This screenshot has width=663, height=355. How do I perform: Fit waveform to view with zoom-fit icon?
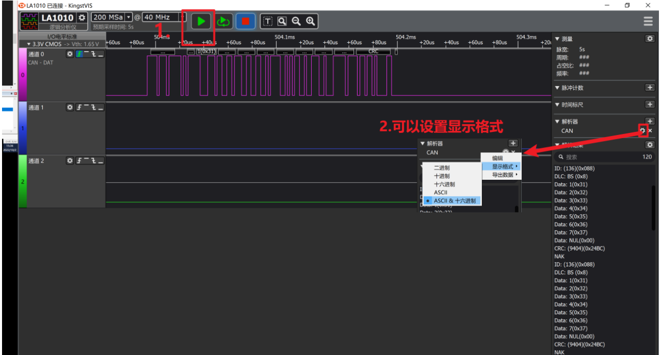pyautogui.click(x=282, y=21)
